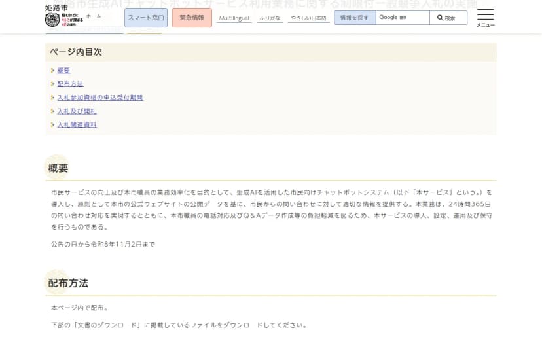
Task: Enable ふりがな reading aid
Action: click(270, 18)
